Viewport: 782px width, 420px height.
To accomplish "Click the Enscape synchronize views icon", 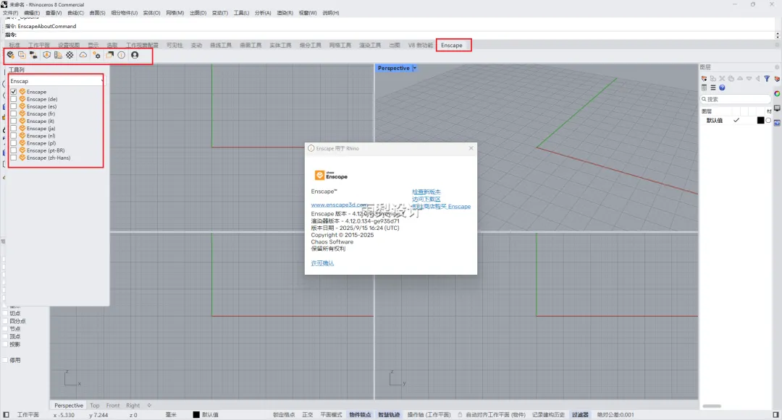I will 33,55.
